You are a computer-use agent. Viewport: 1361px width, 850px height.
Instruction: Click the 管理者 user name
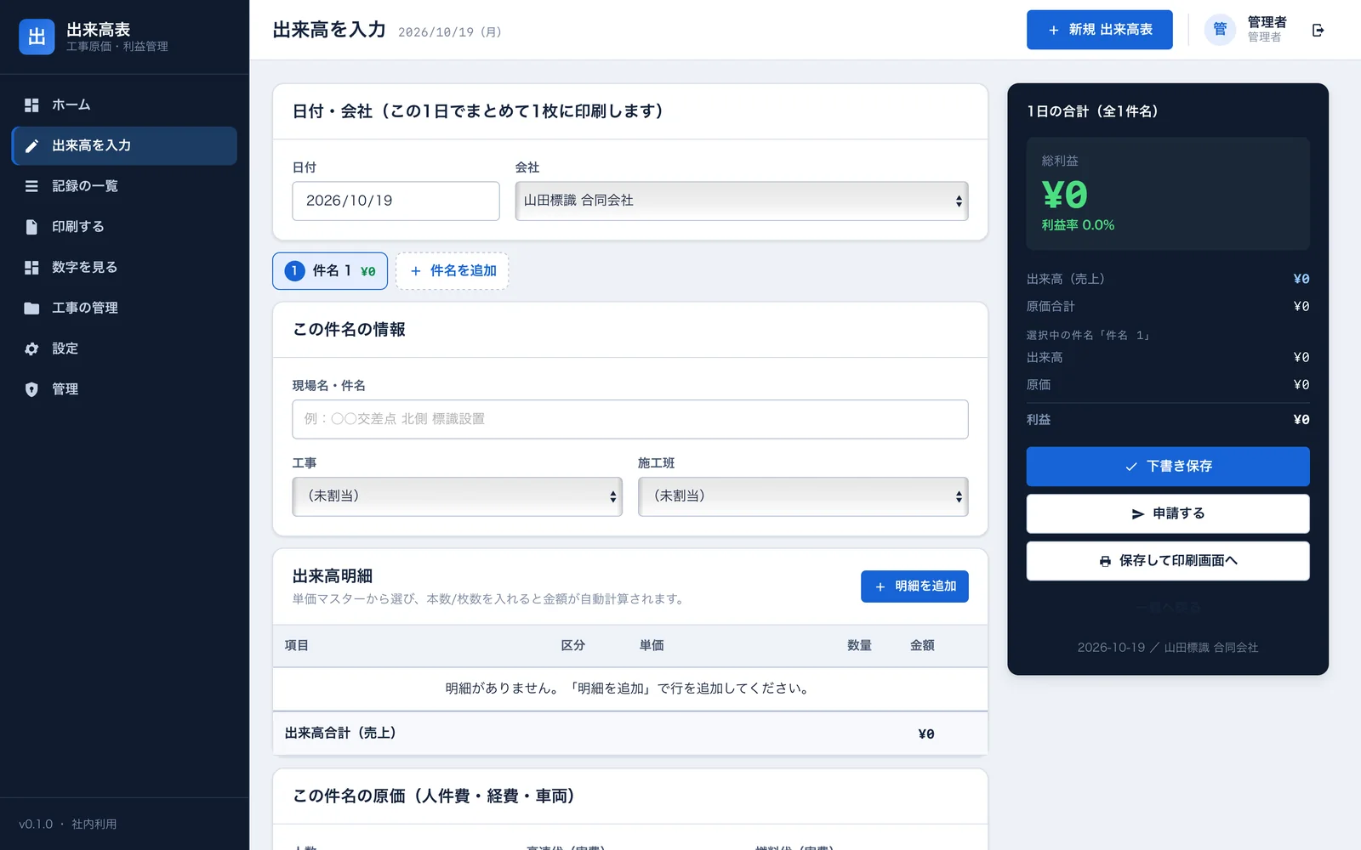point(1267,22)
